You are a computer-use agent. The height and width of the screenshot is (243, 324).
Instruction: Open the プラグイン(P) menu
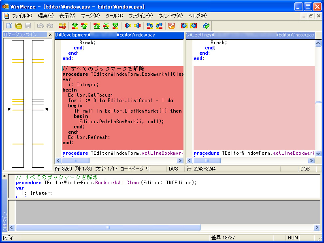141,16
